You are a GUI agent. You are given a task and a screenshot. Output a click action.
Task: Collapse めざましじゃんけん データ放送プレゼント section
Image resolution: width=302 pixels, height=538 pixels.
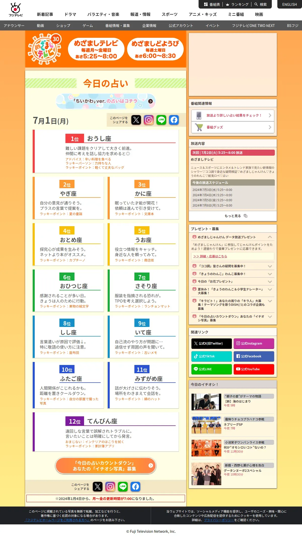click(x=270, y=237)
